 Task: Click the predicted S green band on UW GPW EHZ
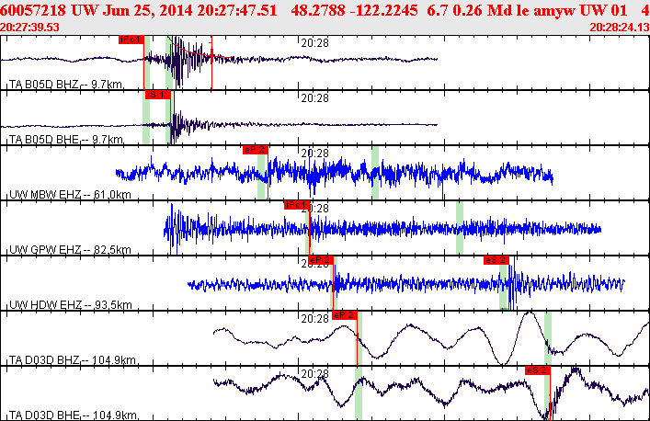pyautogui.click(x=460, y=227)
